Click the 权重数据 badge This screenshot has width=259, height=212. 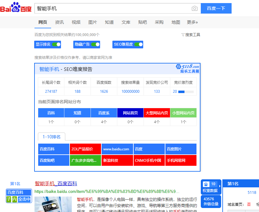(x=211, y=187)
